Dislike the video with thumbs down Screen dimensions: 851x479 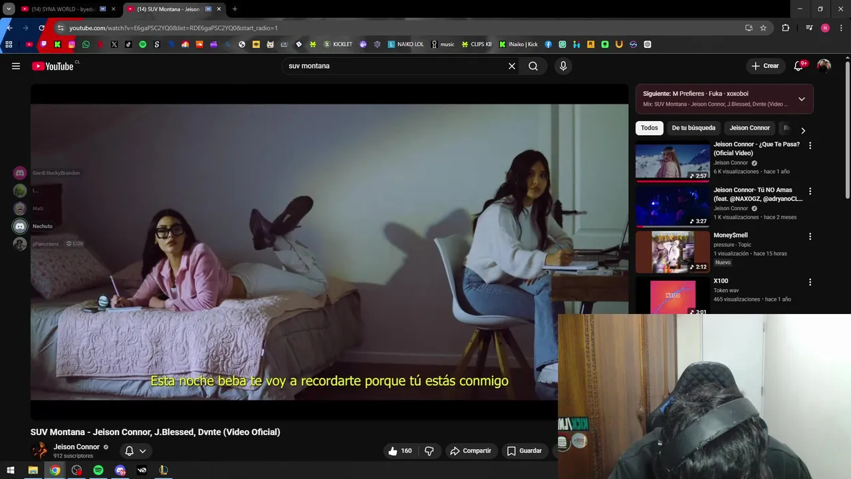(x=429, y=451)
